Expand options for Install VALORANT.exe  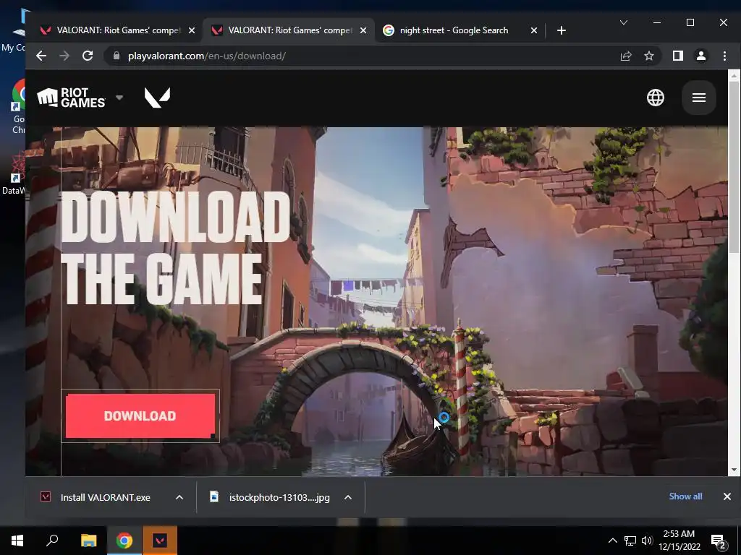[179, 497]
